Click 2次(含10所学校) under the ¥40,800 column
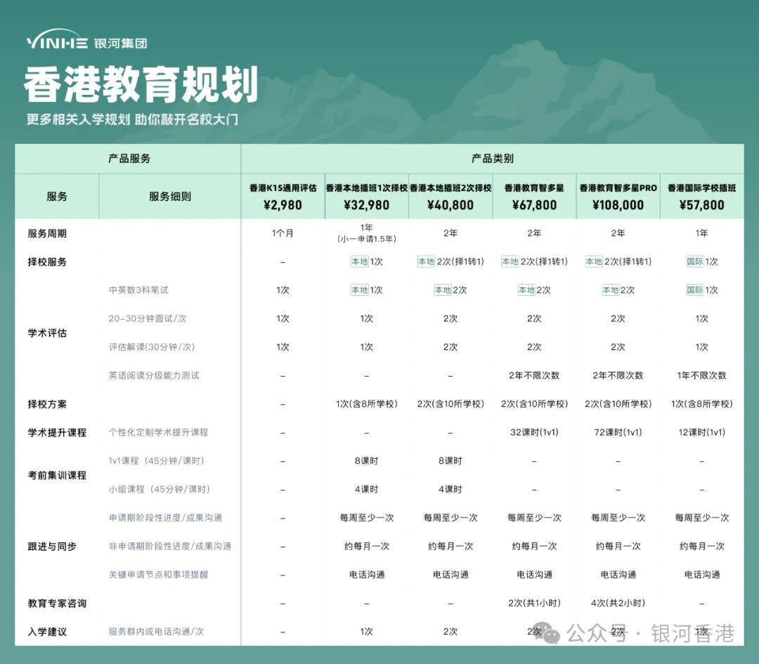This screenshot has height=664, width=759. 450,404
